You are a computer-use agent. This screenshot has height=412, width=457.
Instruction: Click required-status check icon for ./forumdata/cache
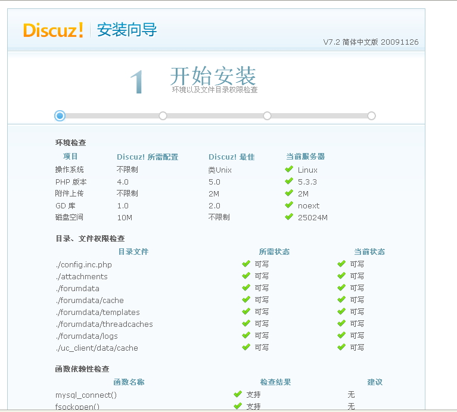246,299
